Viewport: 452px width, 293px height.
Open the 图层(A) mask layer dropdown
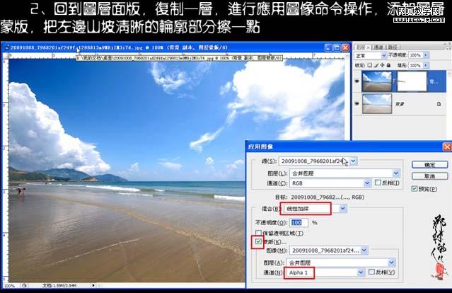tap(391, 263)
